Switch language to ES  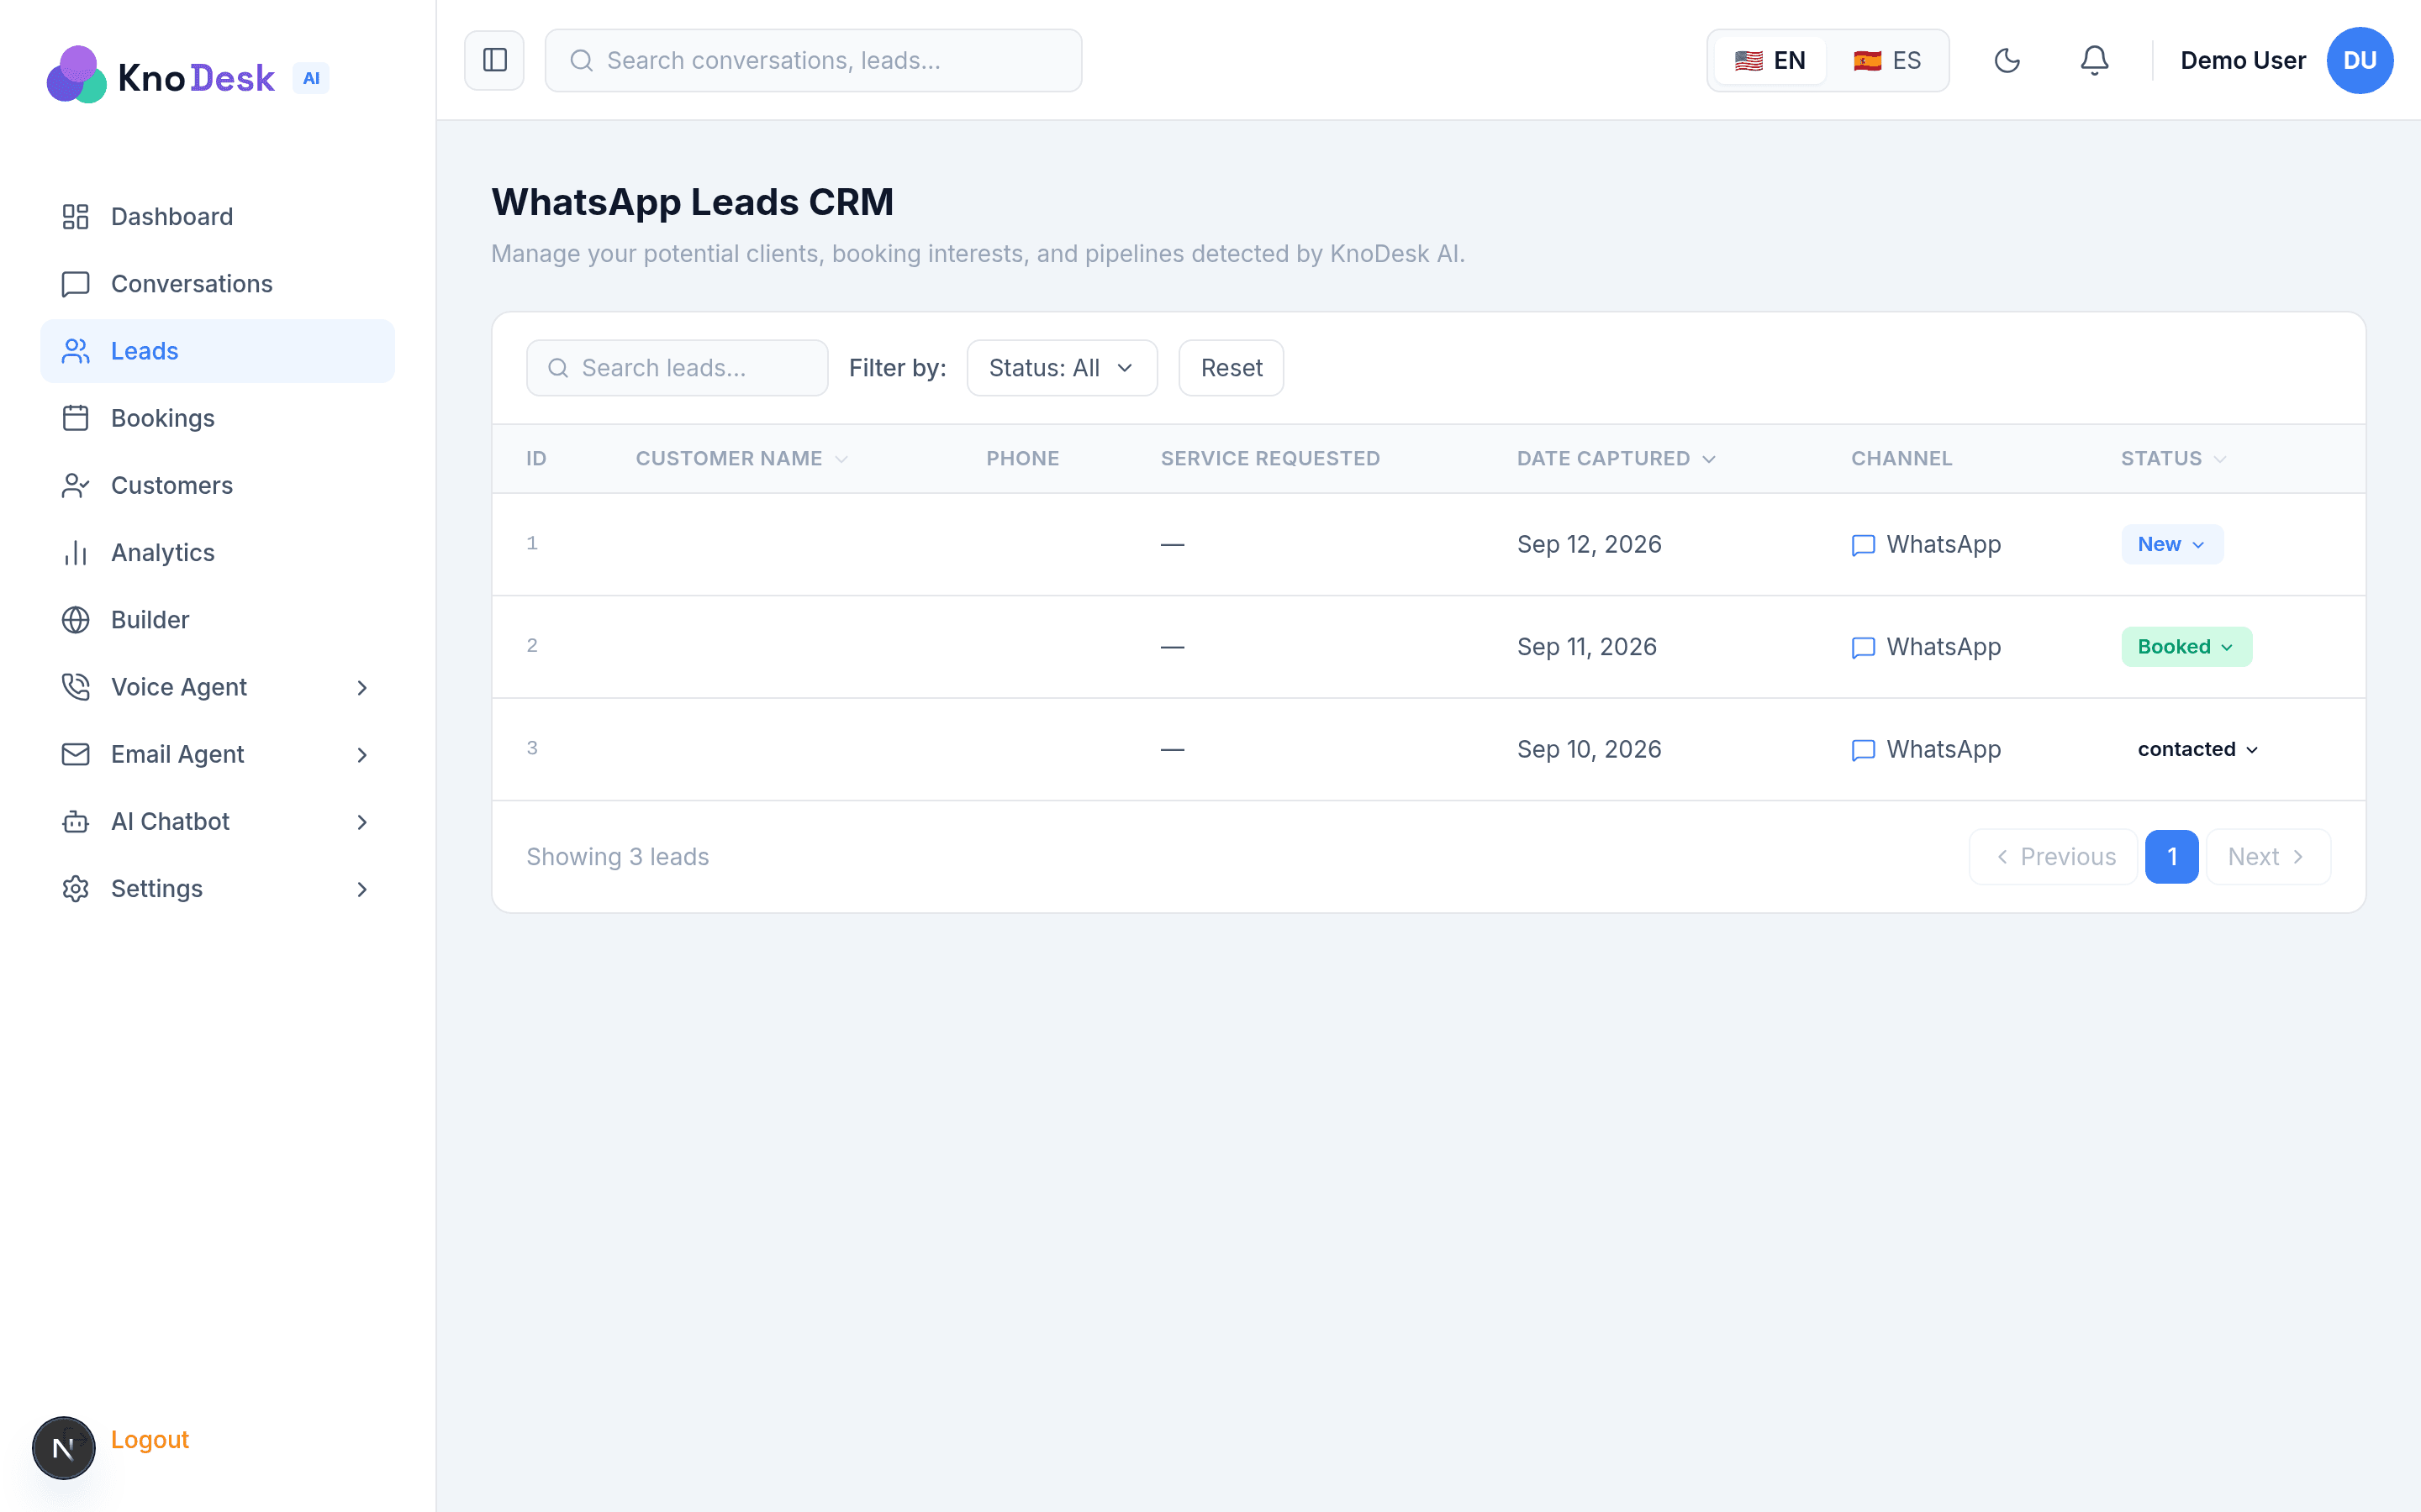1886,60
